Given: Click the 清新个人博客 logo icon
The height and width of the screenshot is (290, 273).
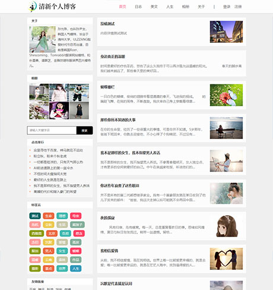Looking at the screenshot, I should (33, 7).
